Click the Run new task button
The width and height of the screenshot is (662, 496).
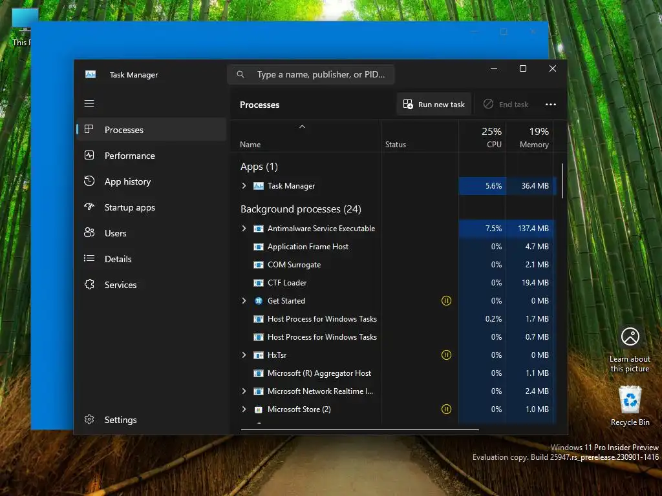point(434,104)
